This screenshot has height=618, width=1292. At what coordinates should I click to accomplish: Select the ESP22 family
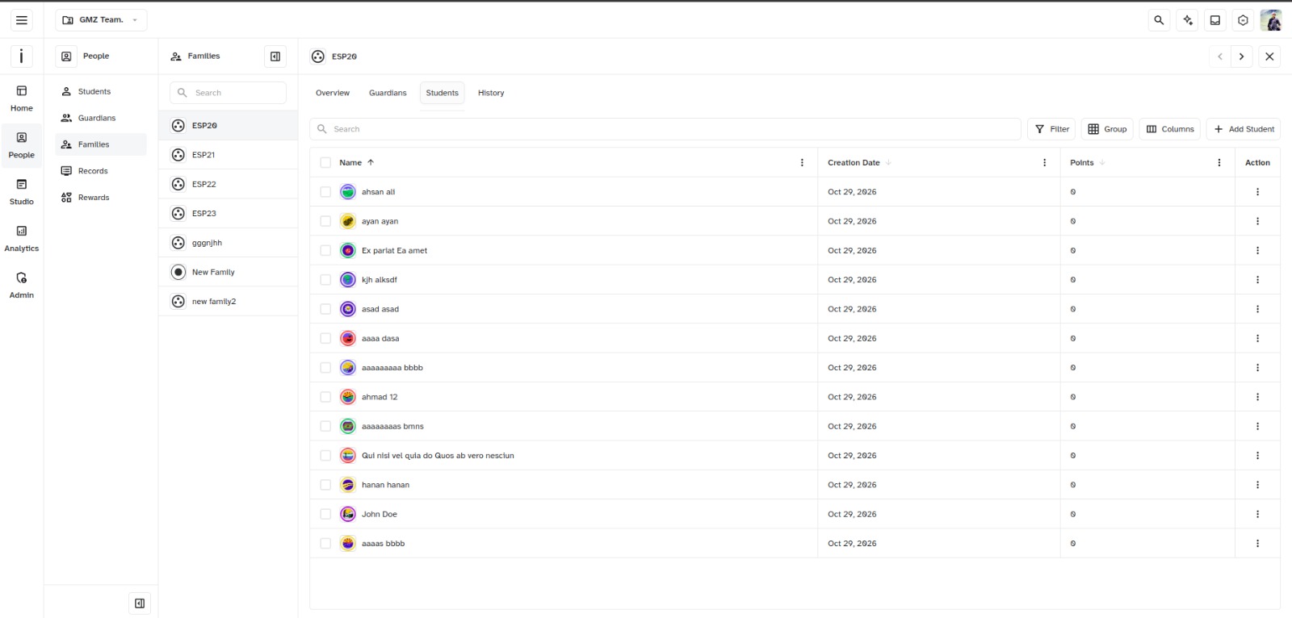coord(229,184)
